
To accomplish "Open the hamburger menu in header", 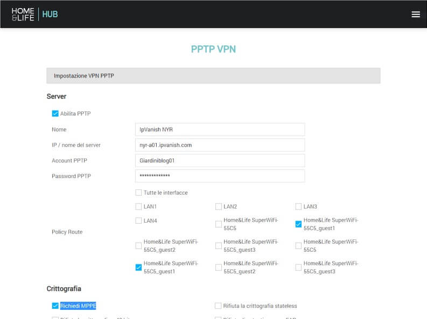I will tap(416, 14).
